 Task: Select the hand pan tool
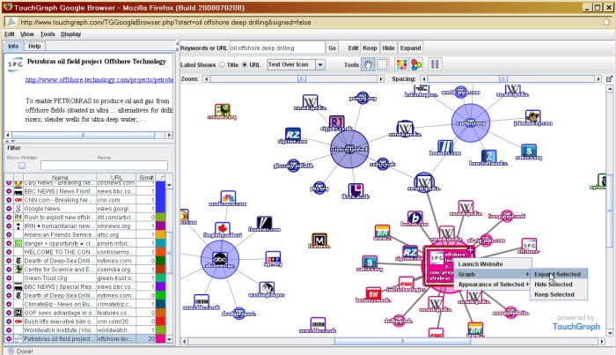click(368, 64)
